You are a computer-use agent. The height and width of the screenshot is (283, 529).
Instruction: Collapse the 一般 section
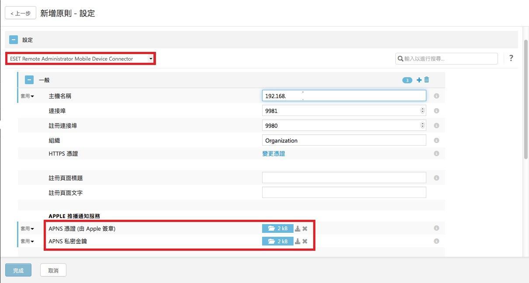click(x=29, y=80)
